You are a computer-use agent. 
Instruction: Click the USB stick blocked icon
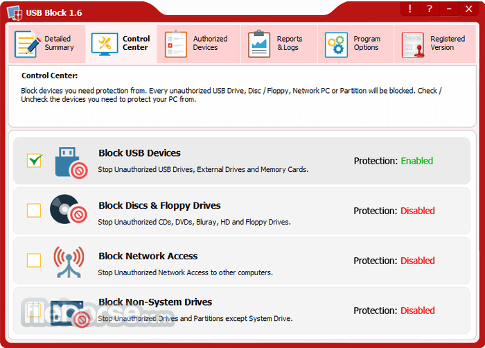pyautogui.click(x=71, y=162)
